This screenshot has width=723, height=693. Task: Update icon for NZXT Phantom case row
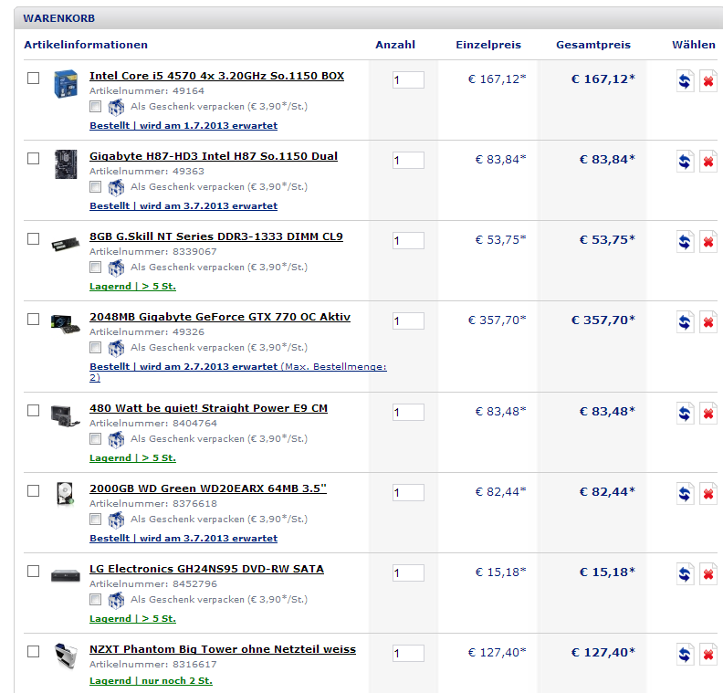[686, 655]
